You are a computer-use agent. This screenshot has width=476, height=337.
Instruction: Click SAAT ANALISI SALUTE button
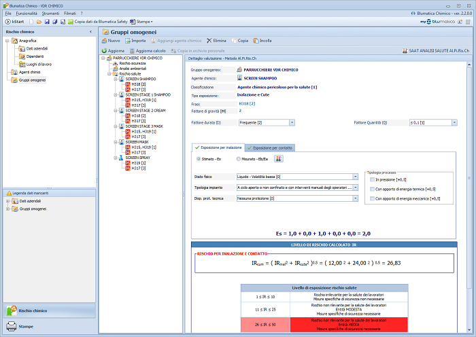tap(435, 51)
